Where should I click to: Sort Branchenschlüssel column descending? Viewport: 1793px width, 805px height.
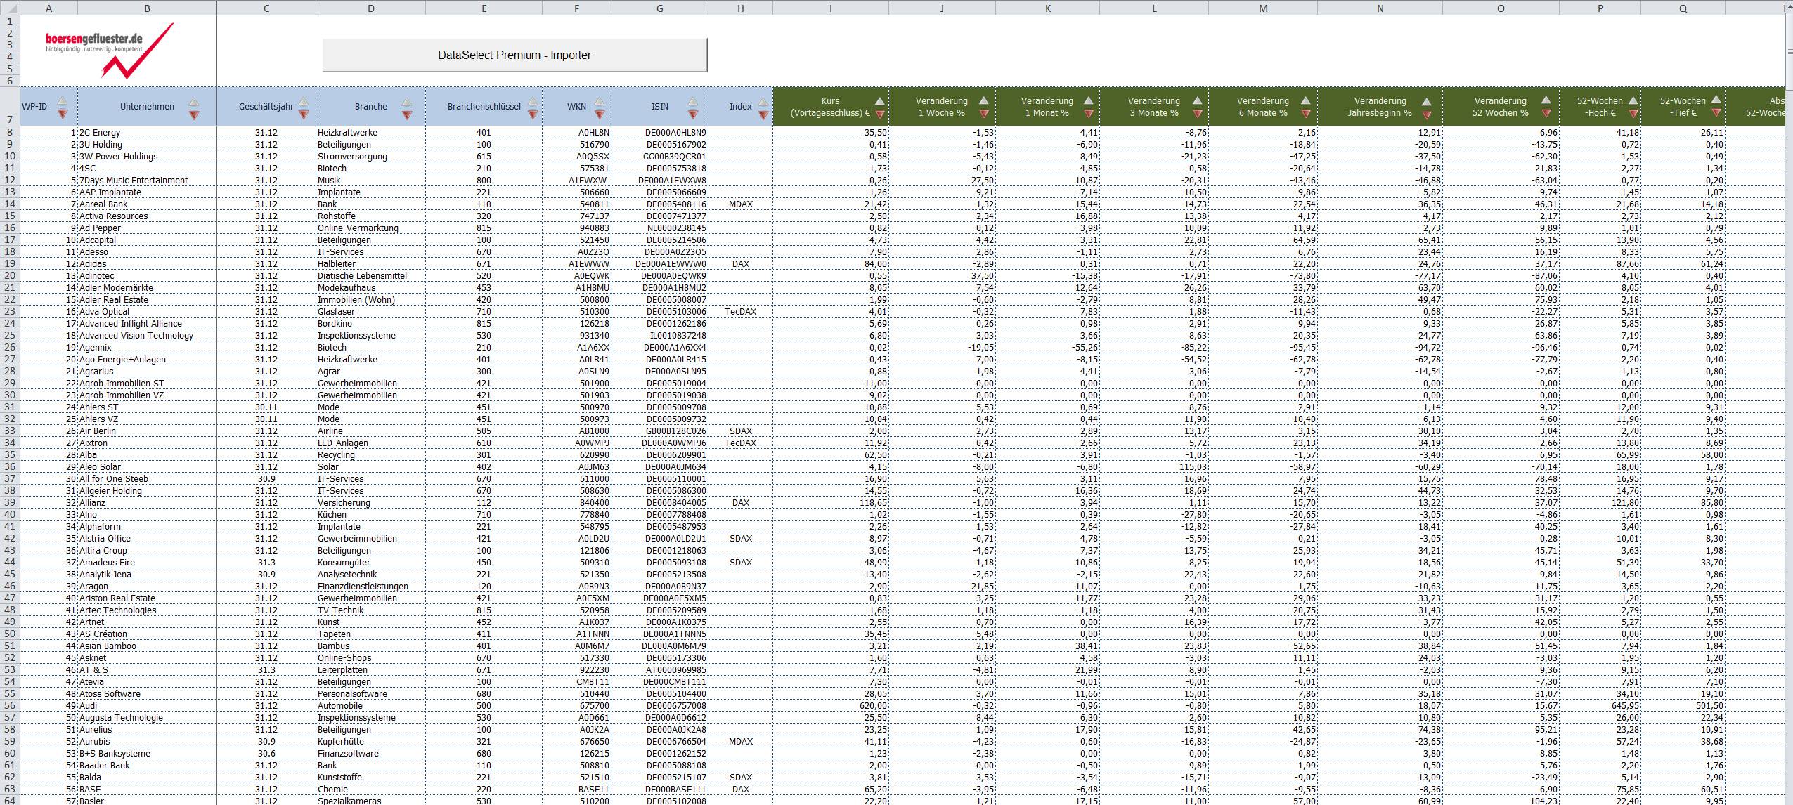coord(533,114)
